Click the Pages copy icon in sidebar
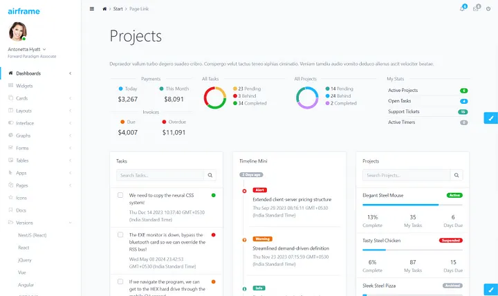 [x=10, y=185]
